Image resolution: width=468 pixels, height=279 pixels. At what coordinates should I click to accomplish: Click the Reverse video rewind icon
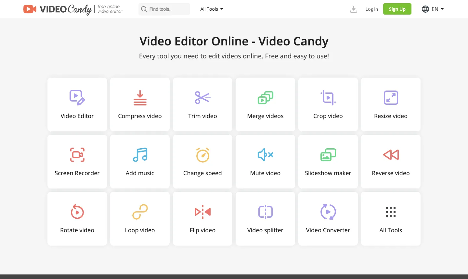point(391,155)
